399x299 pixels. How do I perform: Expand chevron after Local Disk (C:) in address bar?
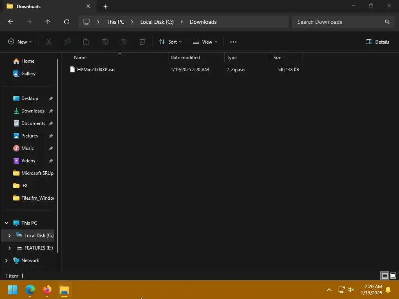pyautogui.click(x=182, y=22)
